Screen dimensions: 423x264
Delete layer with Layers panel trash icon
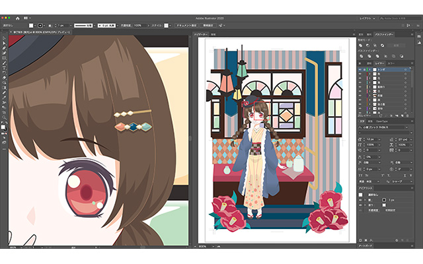click(x=407, y=116)
